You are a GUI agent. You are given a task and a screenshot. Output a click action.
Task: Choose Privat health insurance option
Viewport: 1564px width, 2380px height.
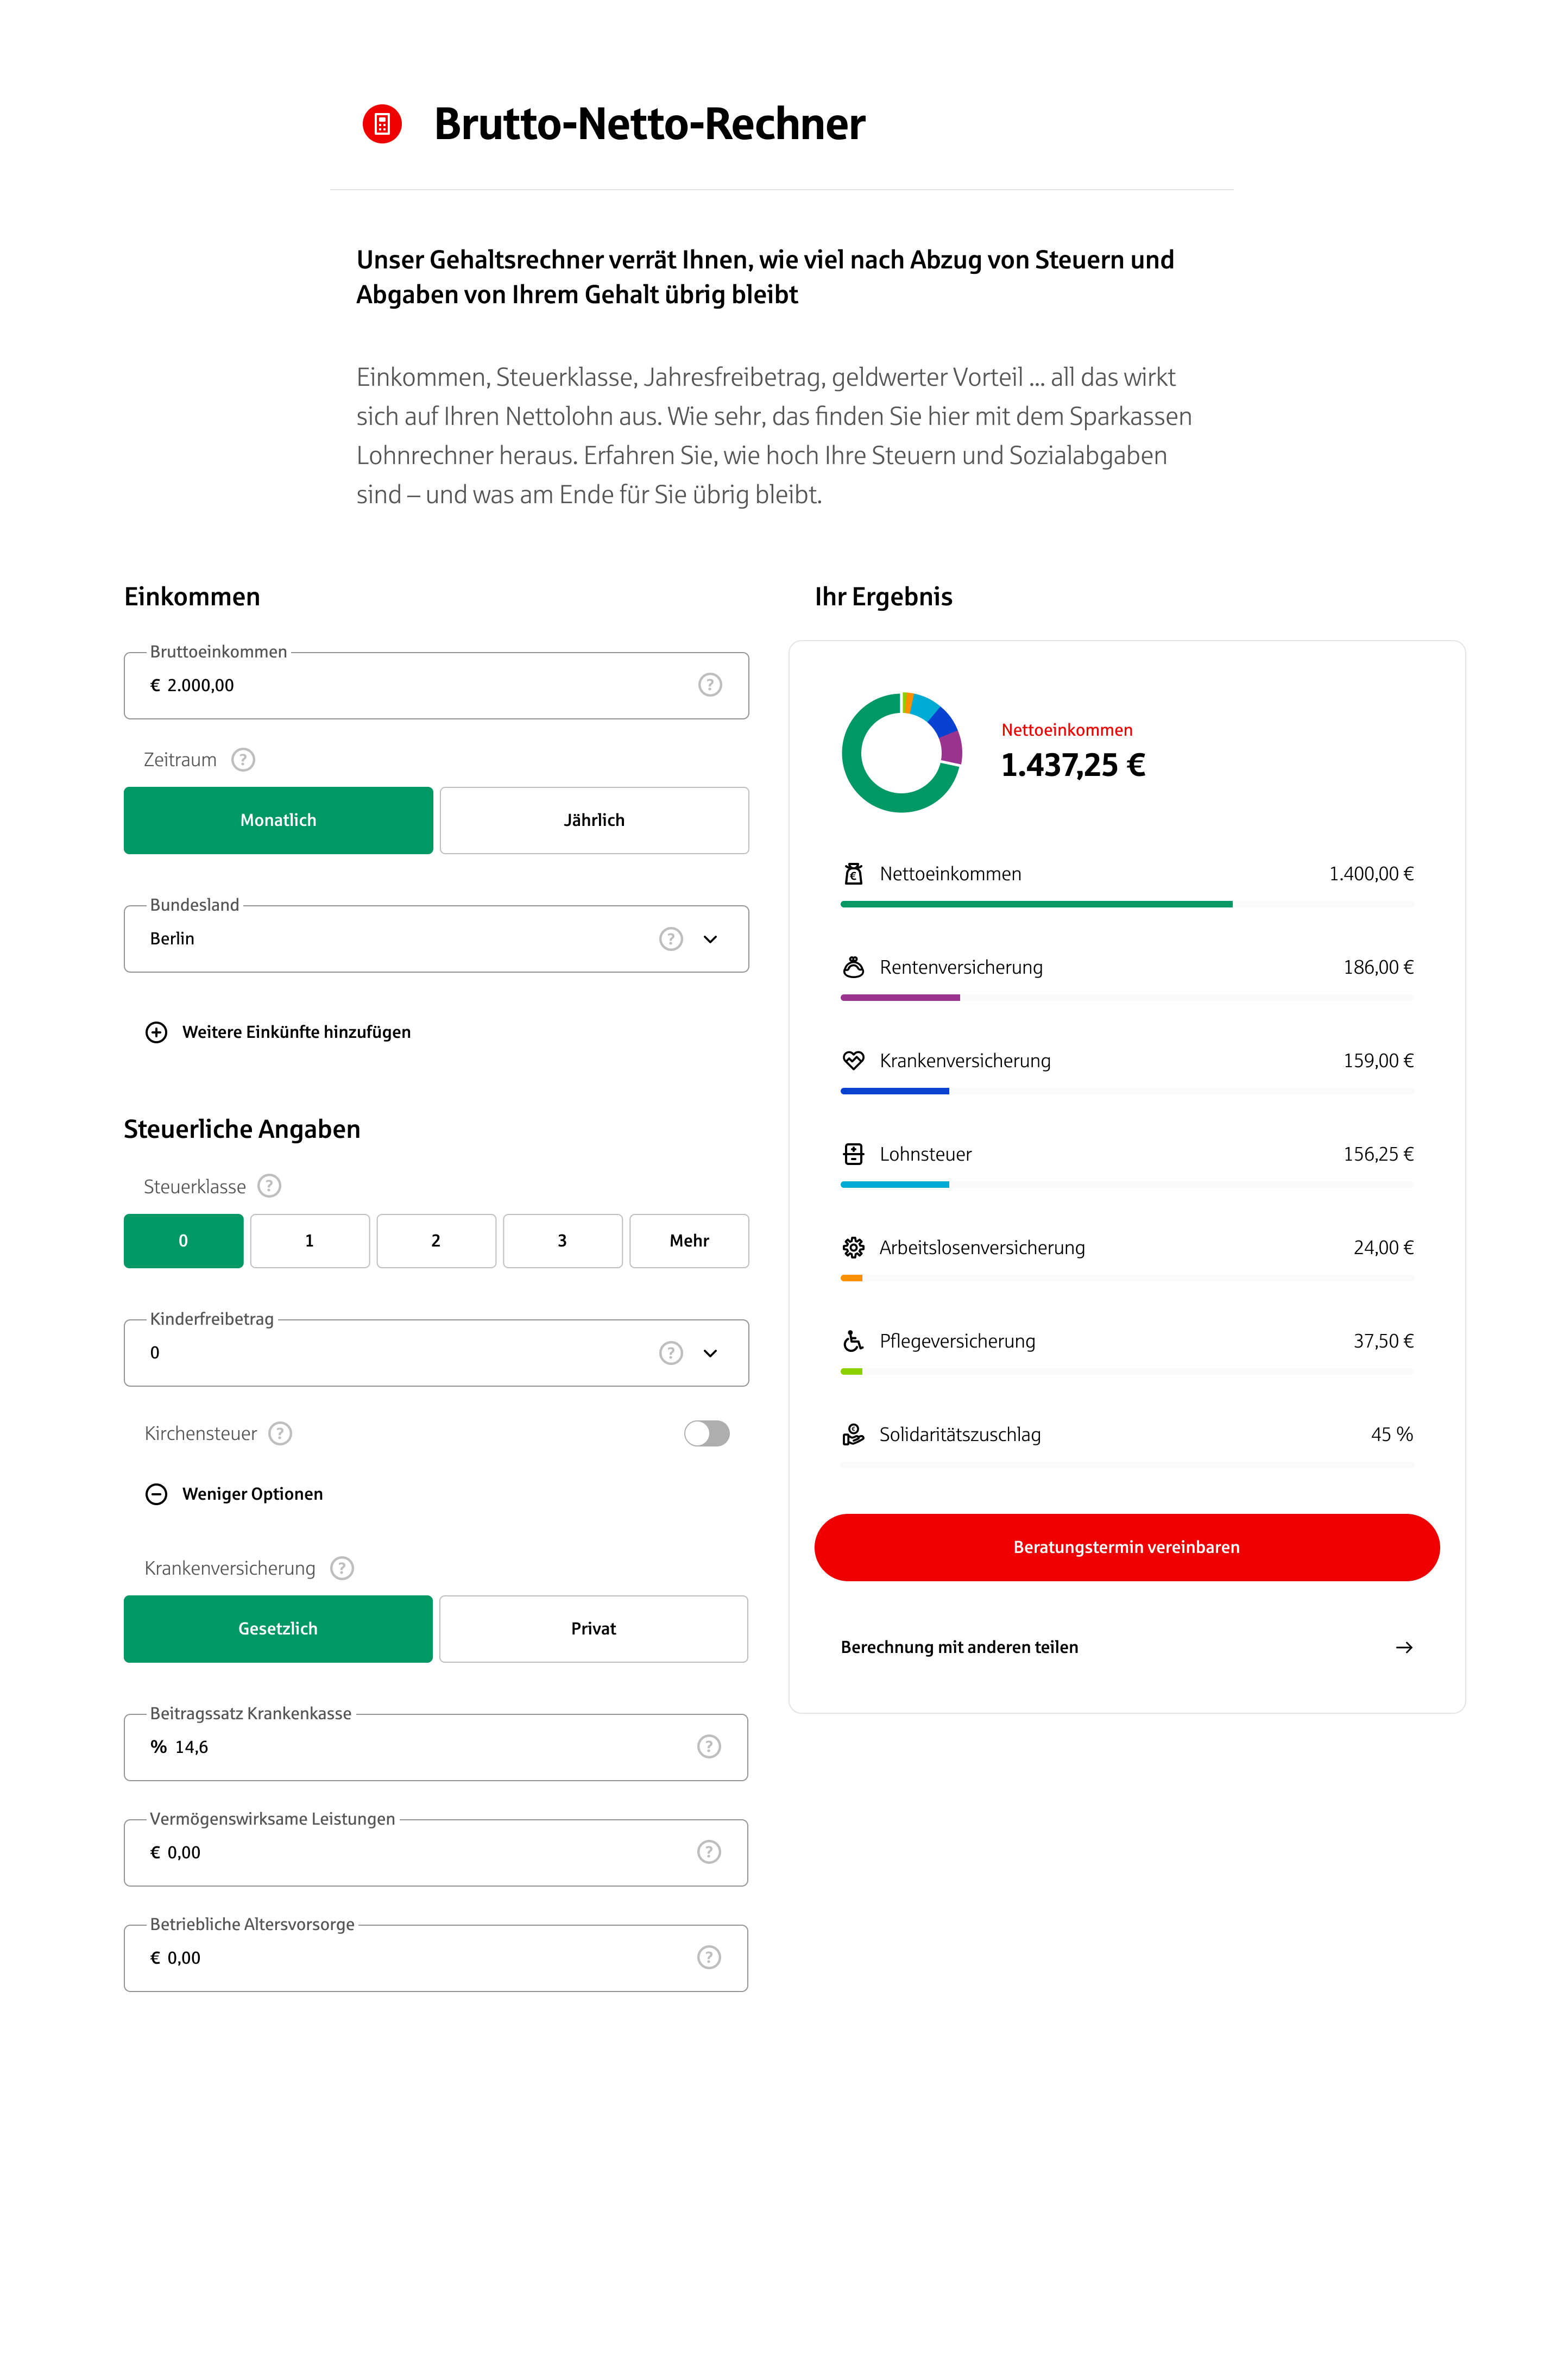coord(592,1629)
